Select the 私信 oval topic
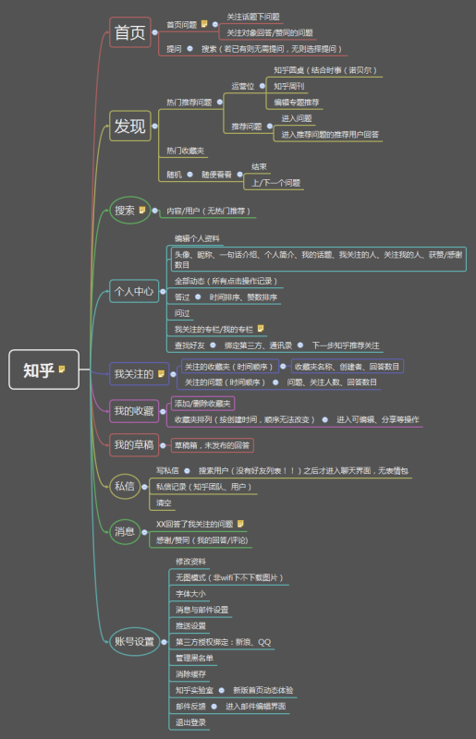 tap(125, 487)
